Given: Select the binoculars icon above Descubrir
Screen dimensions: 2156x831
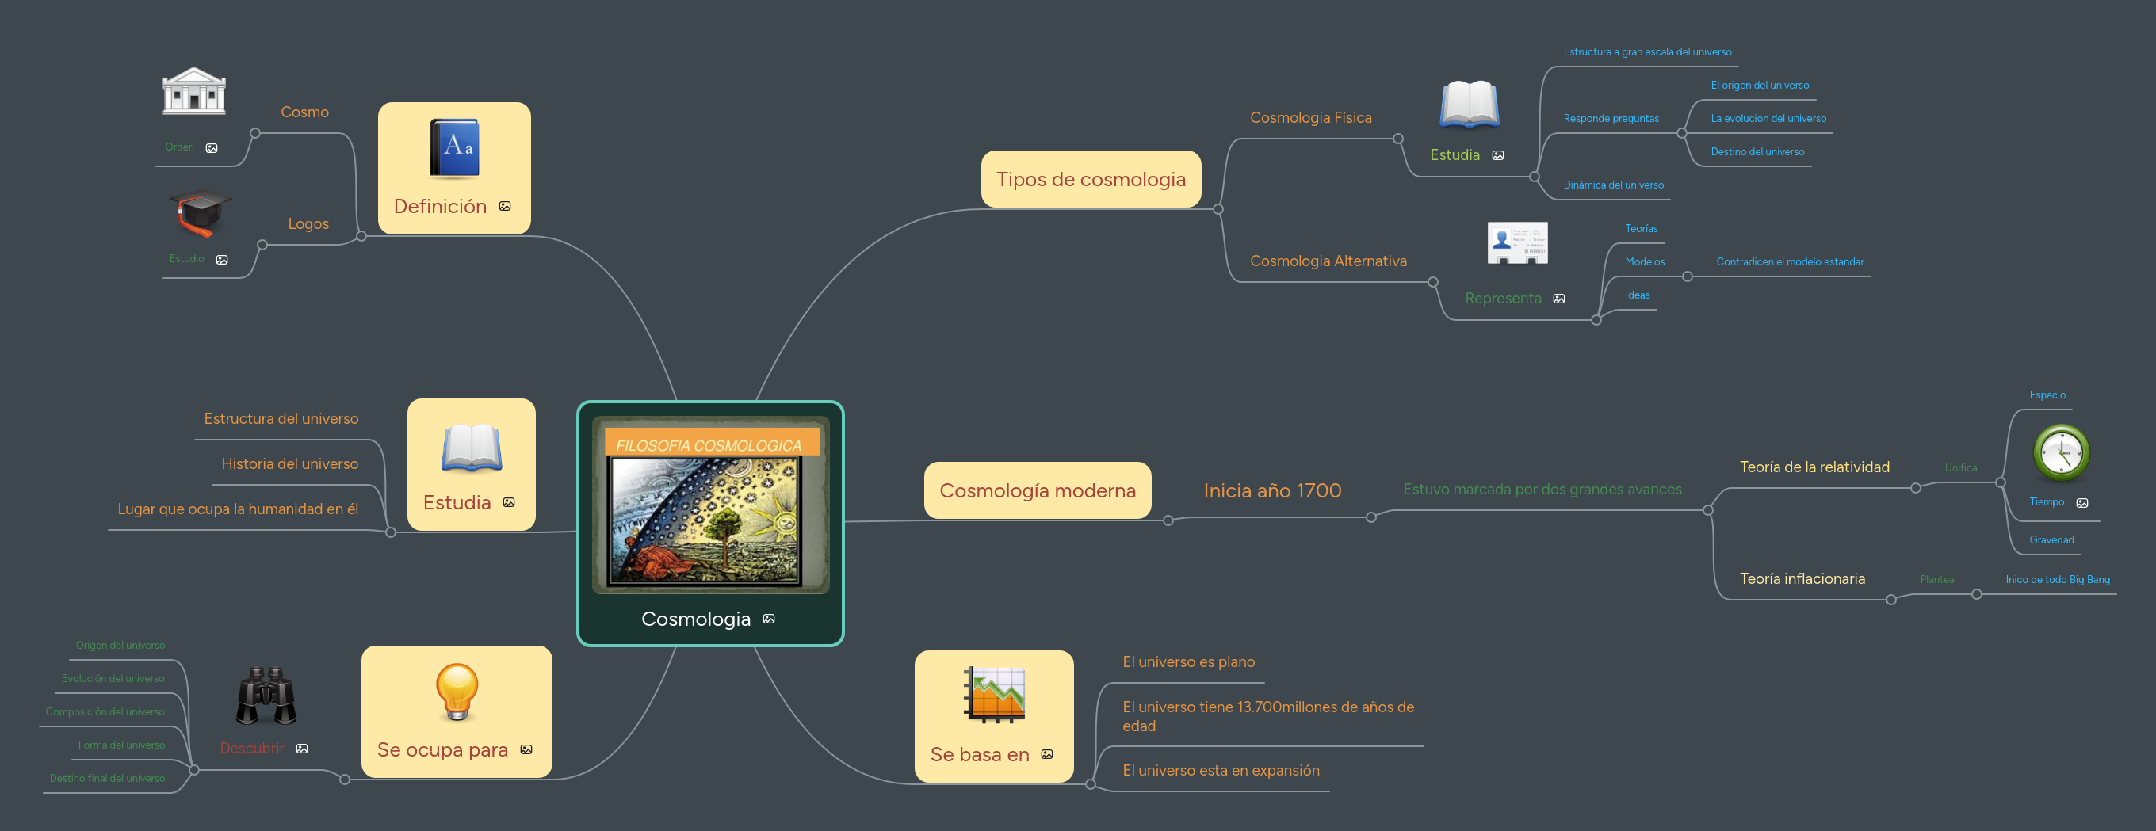Looking at the screenshot, I should click(x=266, y=696).
